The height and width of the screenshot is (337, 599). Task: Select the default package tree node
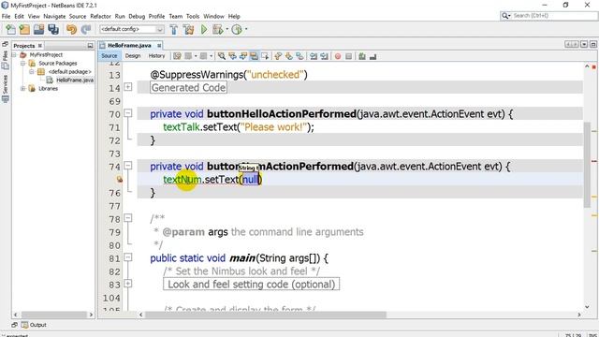point(69,71)
